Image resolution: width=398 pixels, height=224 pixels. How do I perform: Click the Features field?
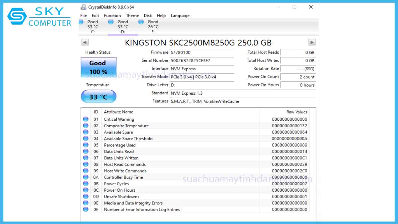(x=243, y=101)
